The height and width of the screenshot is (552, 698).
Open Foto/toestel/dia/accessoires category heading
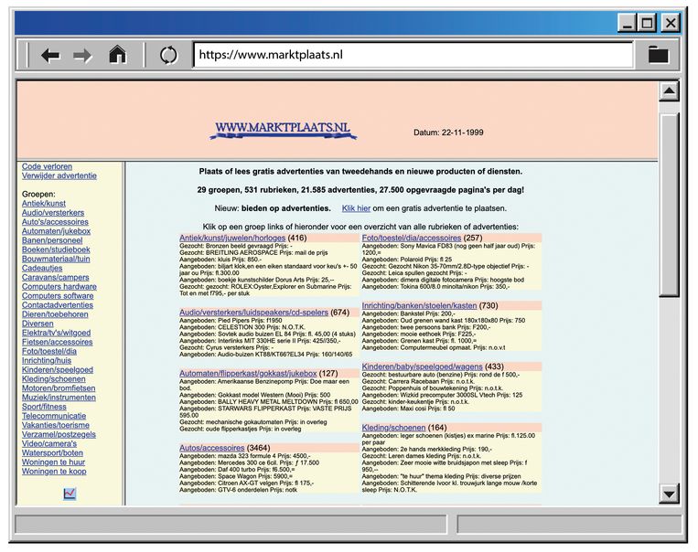pos(411,238)
